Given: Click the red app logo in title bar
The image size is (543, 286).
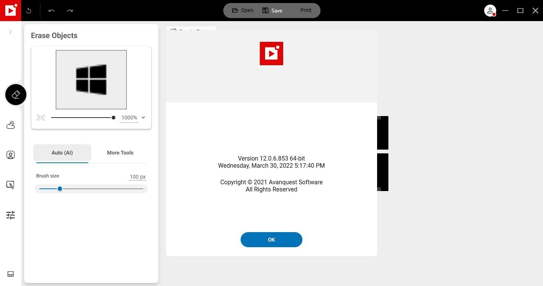Looking at the screenshot, I should click(11, 11).
